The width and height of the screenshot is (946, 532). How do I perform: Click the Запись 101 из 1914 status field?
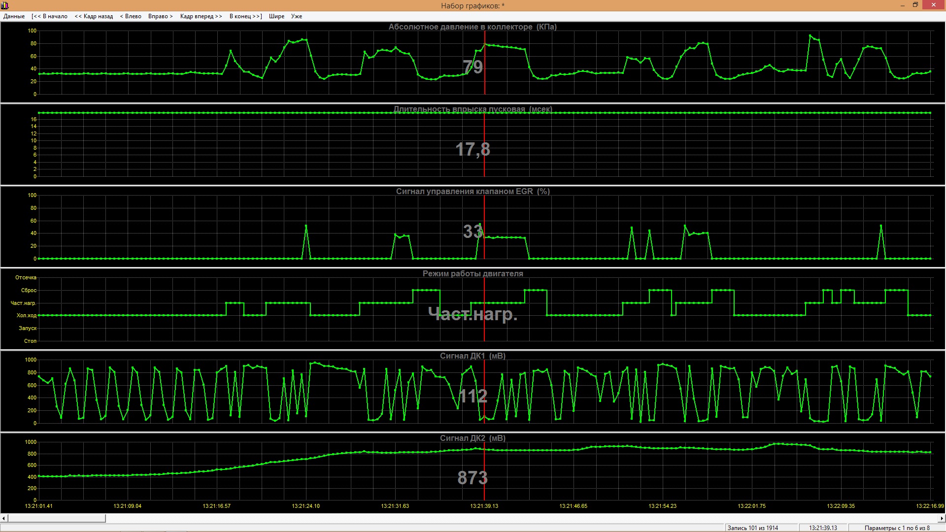(x=753, y=528)
